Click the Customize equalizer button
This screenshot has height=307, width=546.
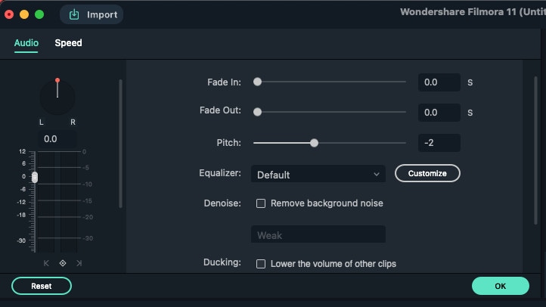(x=427, y=173)
